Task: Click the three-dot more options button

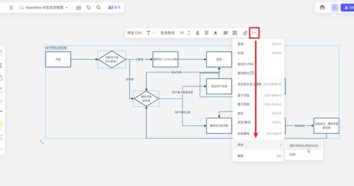Action: pyautogui.click(x=254, y=33)
